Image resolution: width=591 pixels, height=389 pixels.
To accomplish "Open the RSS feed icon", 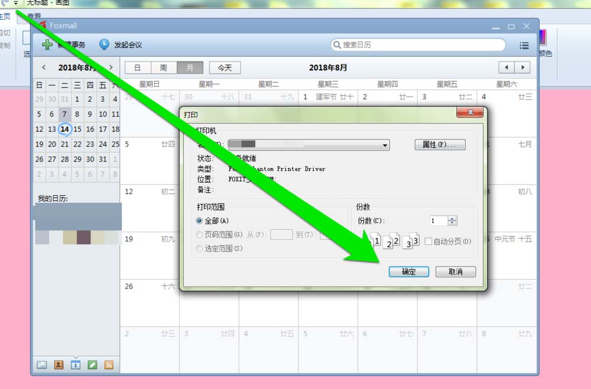I will pos(109,365).
